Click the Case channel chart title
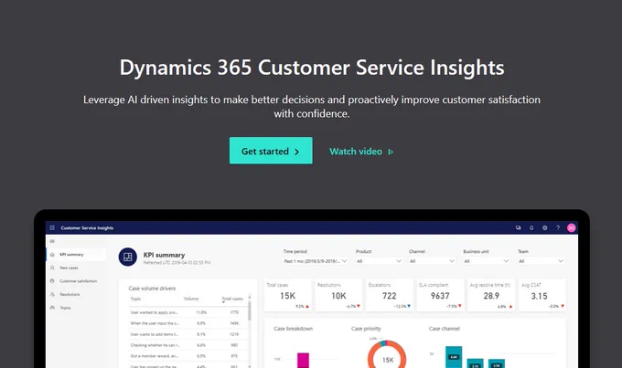Viewport: 622px width, 368px height. pyautogui.click(x=445, y=329)
